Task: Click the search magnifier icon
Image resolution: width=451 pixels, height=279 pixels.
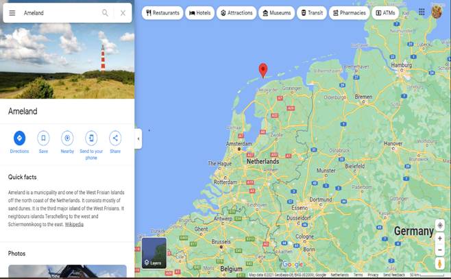Action: point(105,12)
